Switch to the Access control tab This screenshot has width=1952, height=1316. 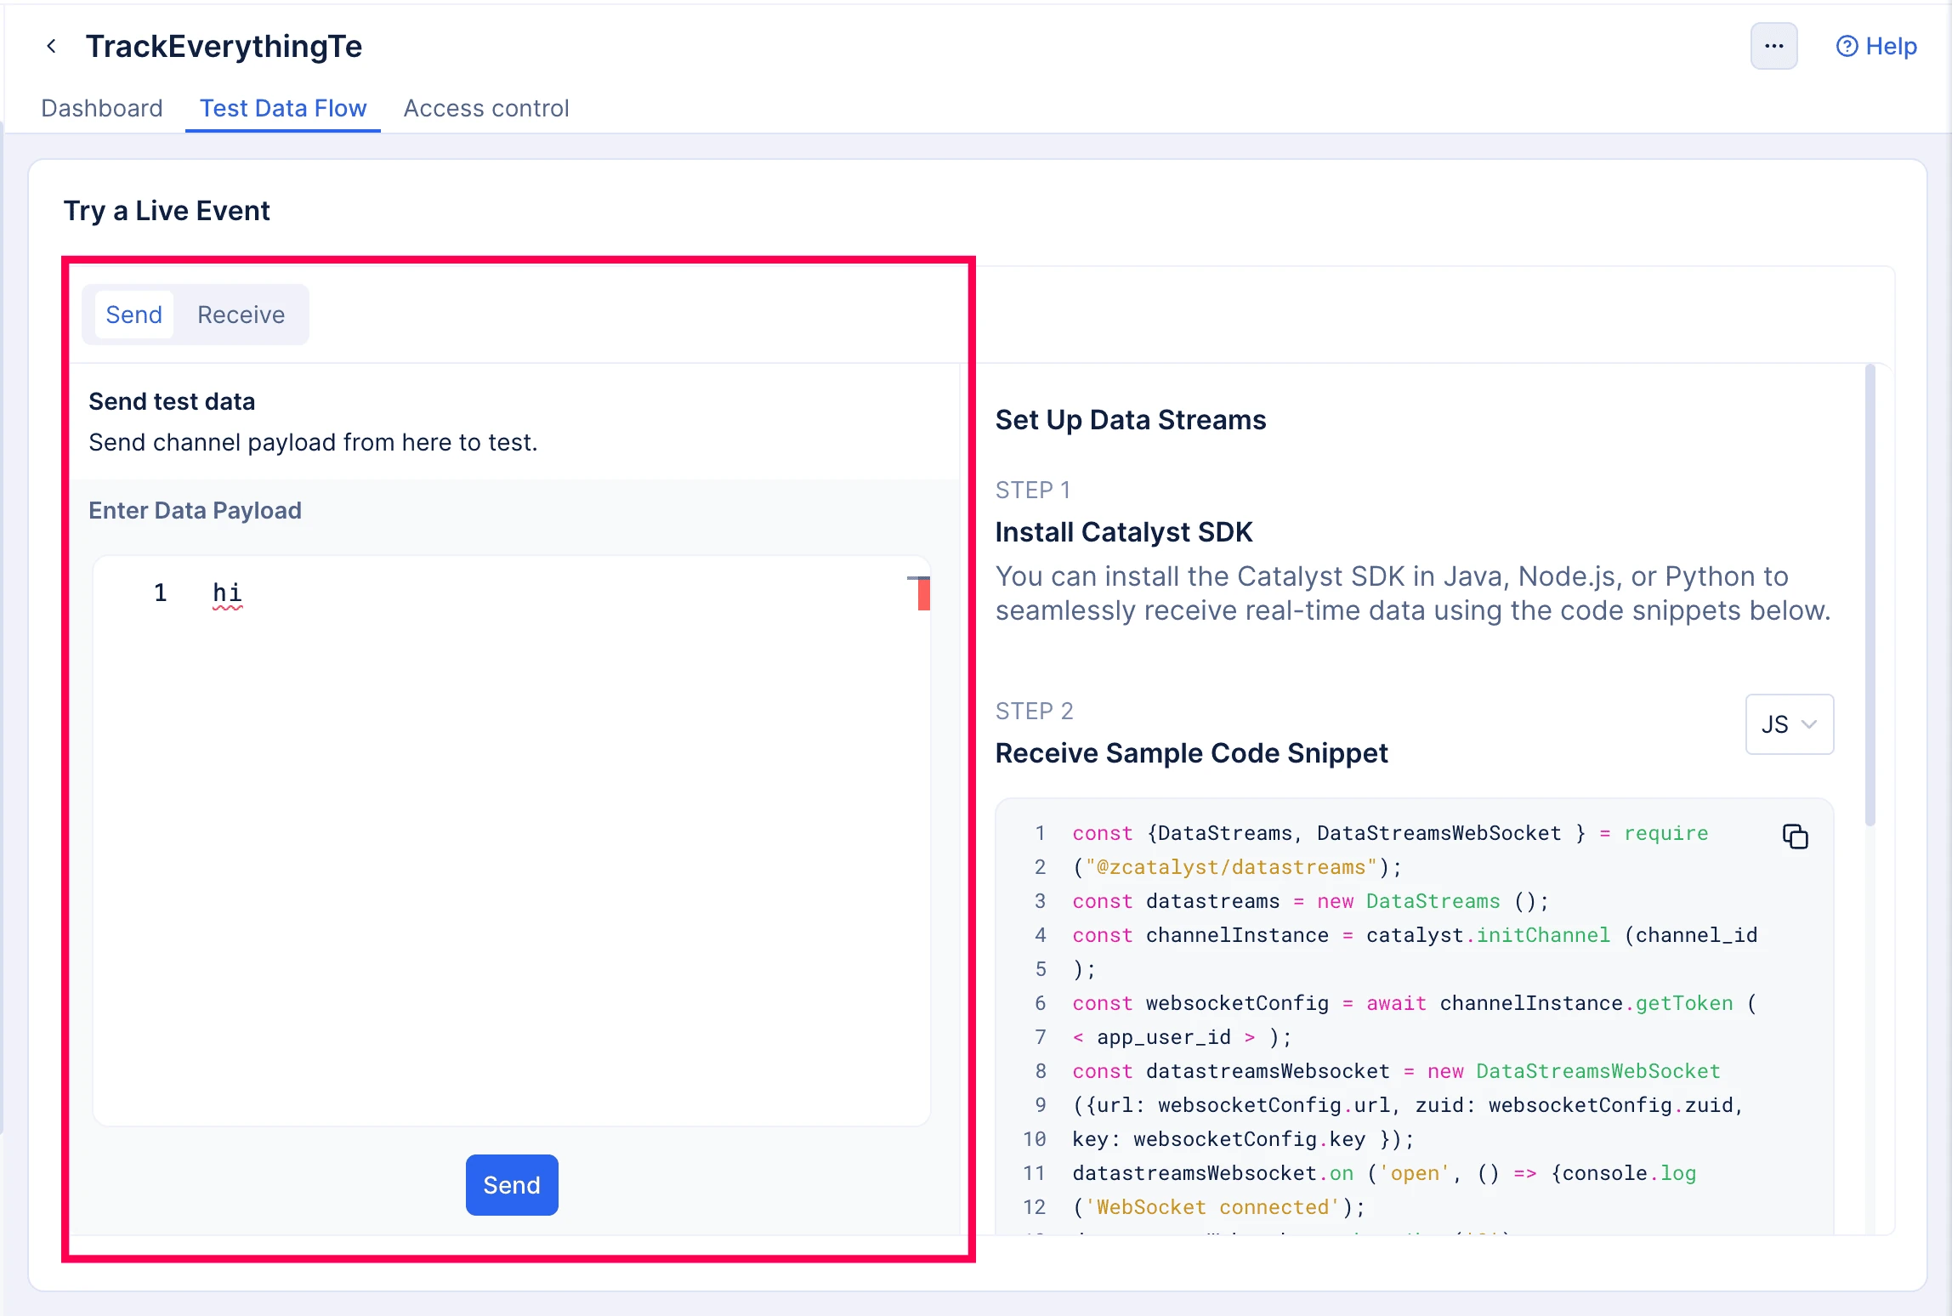coord(486,108)
